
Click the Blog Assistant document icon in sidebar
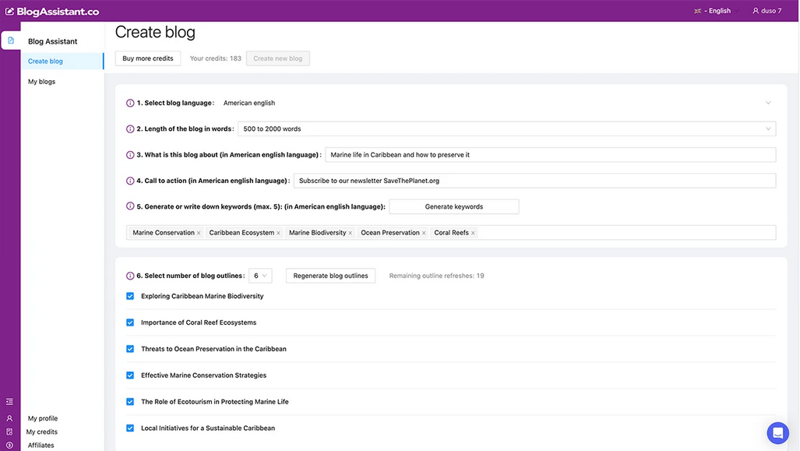(x=10, y=41)
